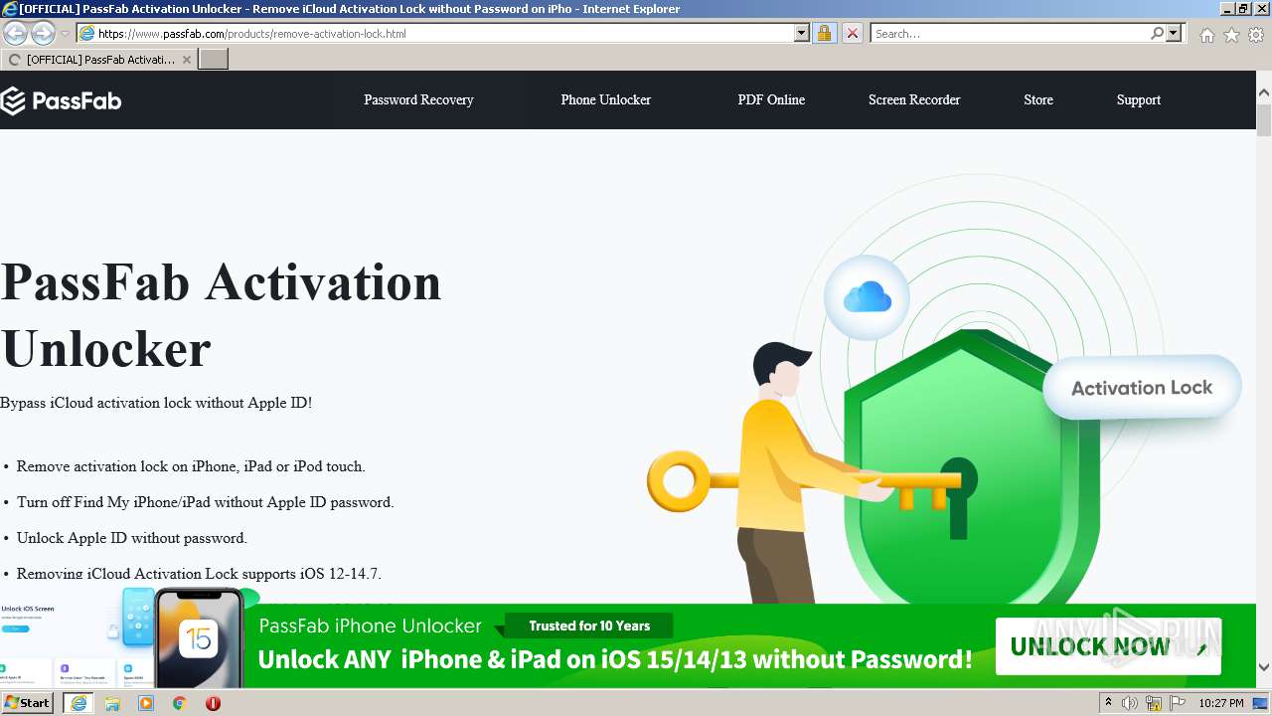
Task: Click the browser Forward arrow button
Action: coord(43,34)
